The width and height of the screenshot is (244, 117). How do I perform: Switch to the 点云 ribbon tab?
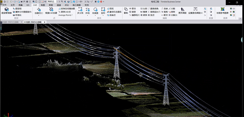click(x=66, y=5)
